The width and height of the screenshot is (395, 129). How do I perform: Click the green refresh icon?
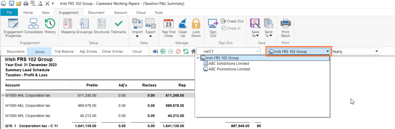pos(186,51)
